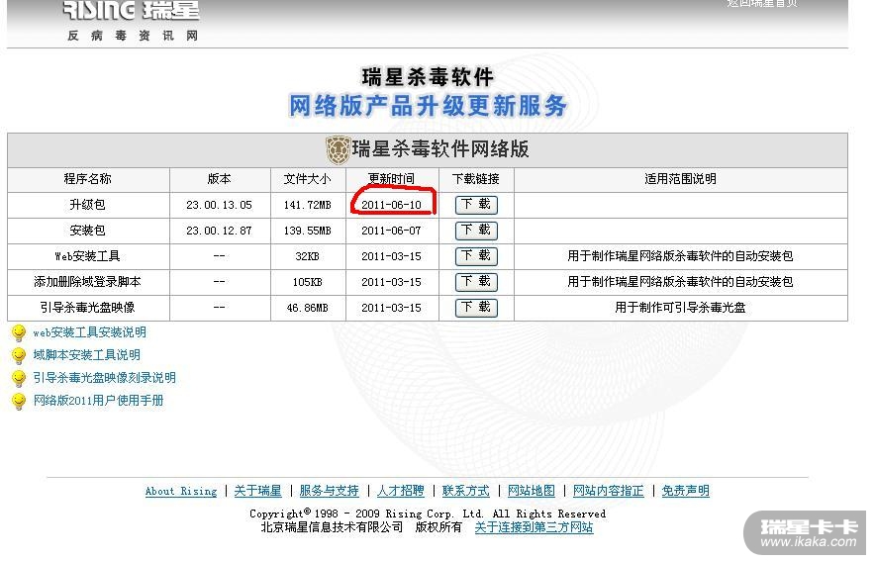
Task: Open 人才招聘 footer link
Action: point(400,491)
